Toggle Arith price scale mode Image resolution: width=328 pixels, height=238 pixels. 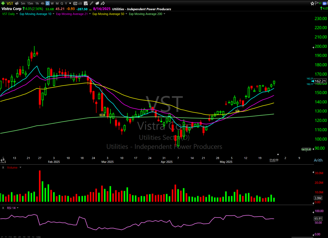318,160
